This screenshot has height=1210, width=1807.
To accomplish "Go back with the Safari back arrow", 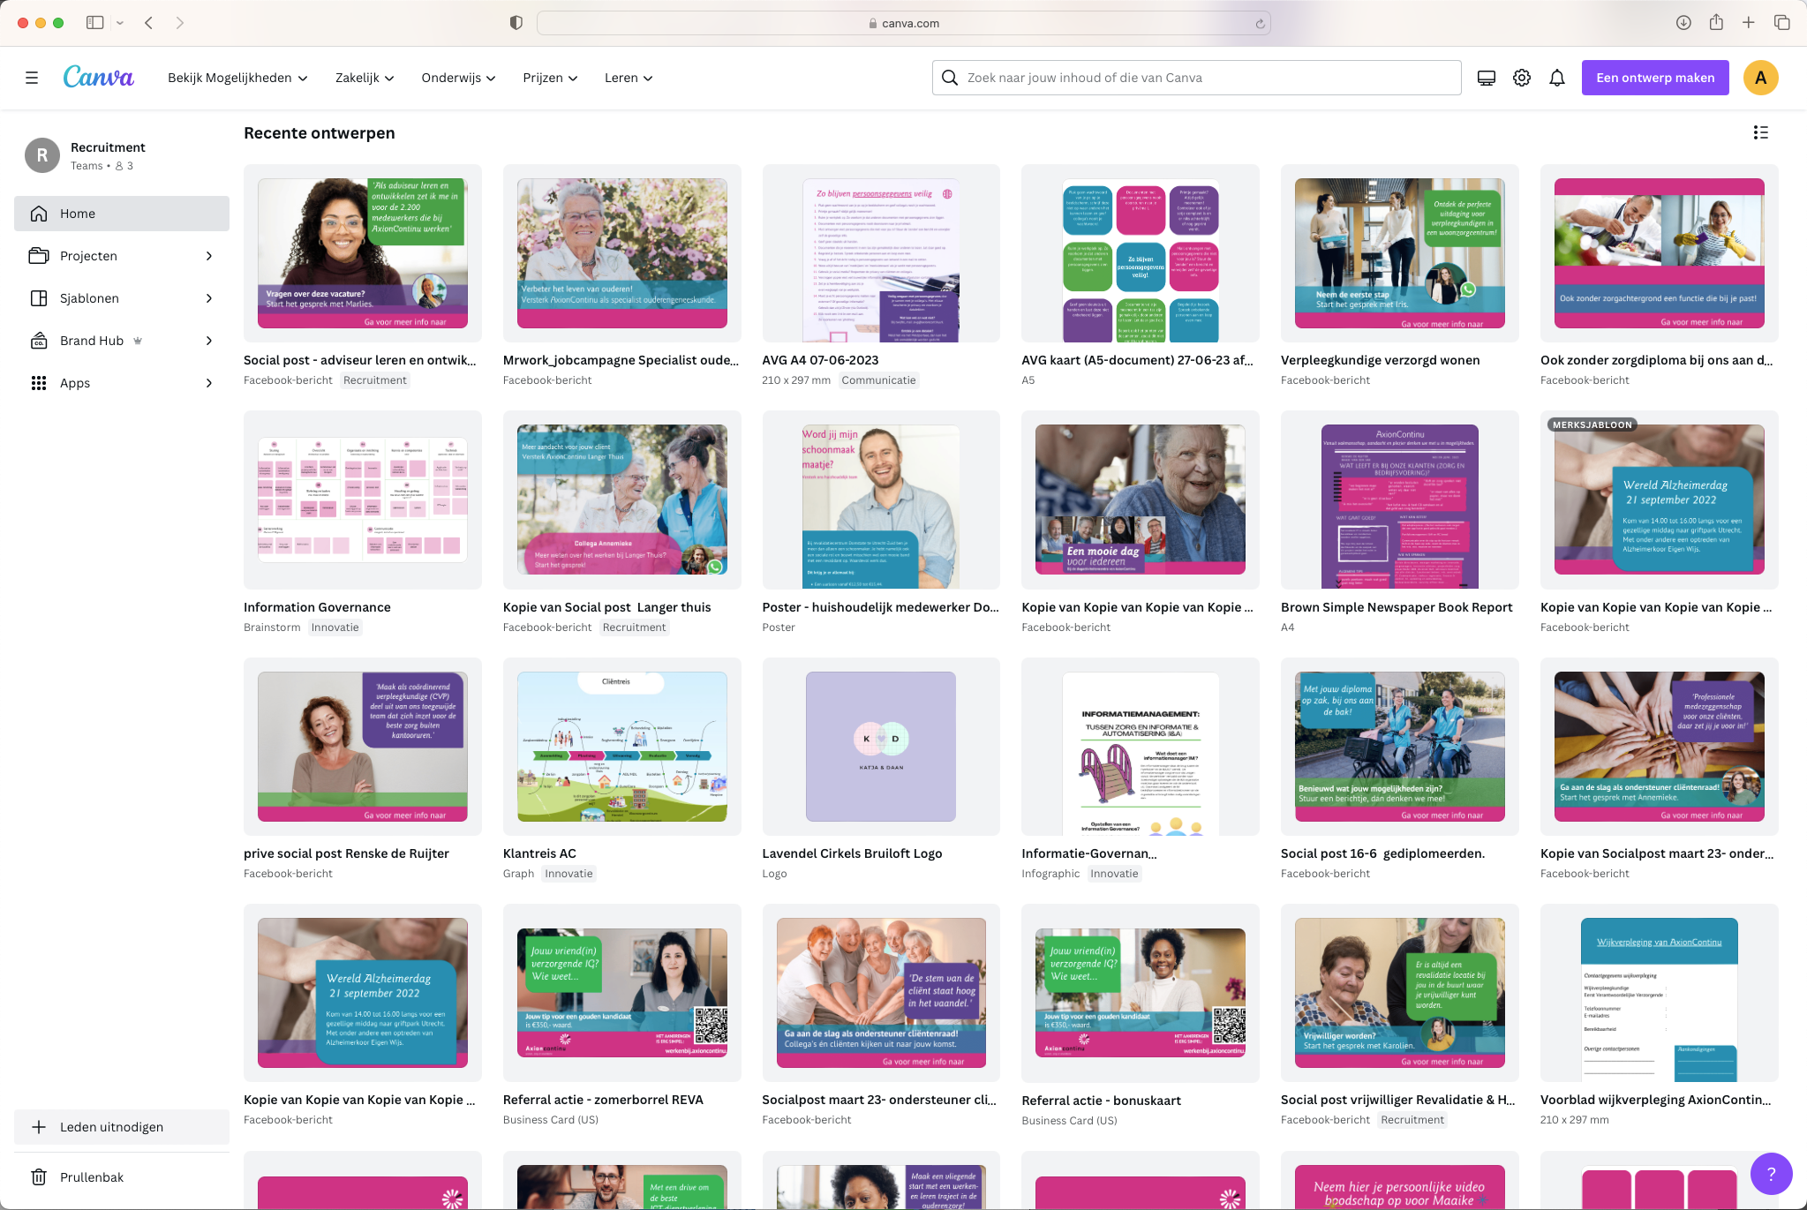I will pyautogui.click(x=148, y=23).
